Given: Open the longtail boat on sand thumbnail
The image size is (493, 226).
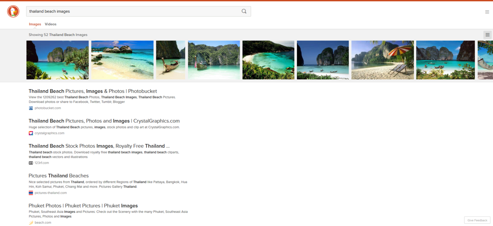Looking at the screenshot, I should tap(170, 60).
